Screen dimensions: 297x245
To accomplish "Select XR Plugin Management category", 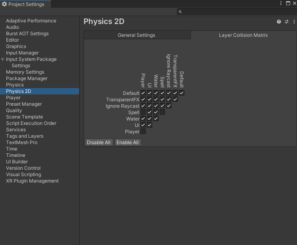I will [x=40, y=181].
